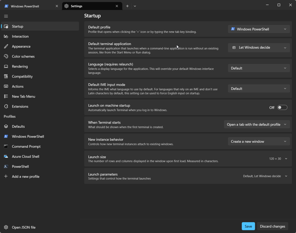Image resolution: width=296 pixels, height=233 pixels.
Task: Click the Rendering monitor icon
Action: [x=6, y=66]
